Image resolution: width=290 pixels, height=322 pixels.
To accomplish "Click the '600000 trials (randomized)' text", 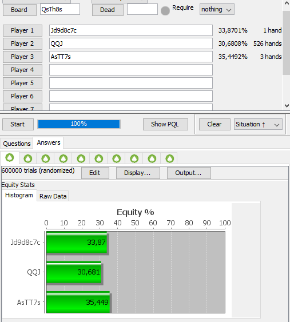I will [38, 170].
